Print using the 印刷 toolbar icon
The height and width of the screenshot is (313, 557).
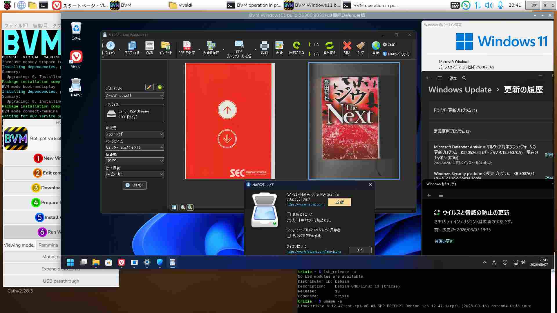tap(264, 48)
